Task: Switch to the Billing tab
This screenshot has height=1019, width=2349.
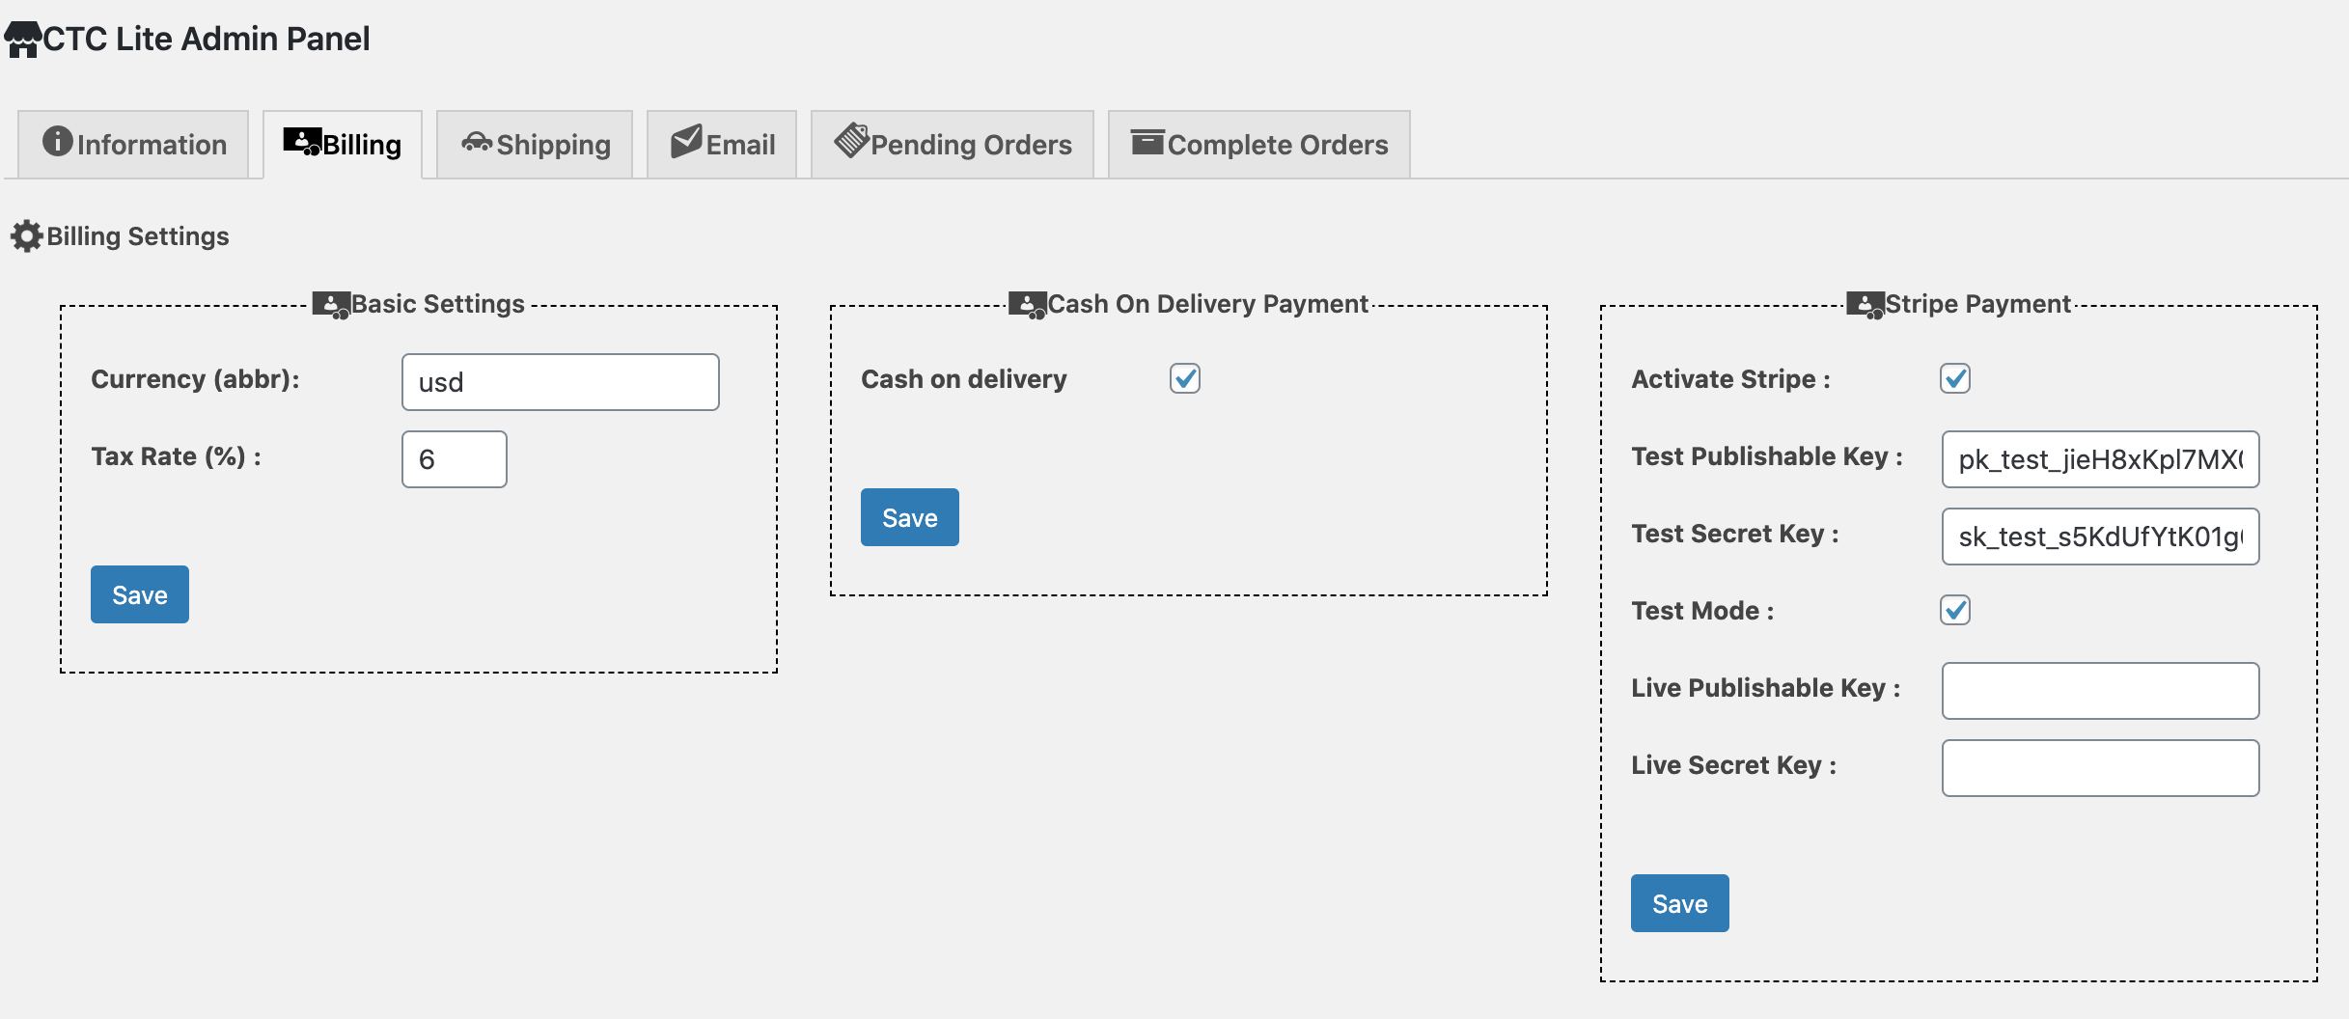Action: click(x=343, y=145)
